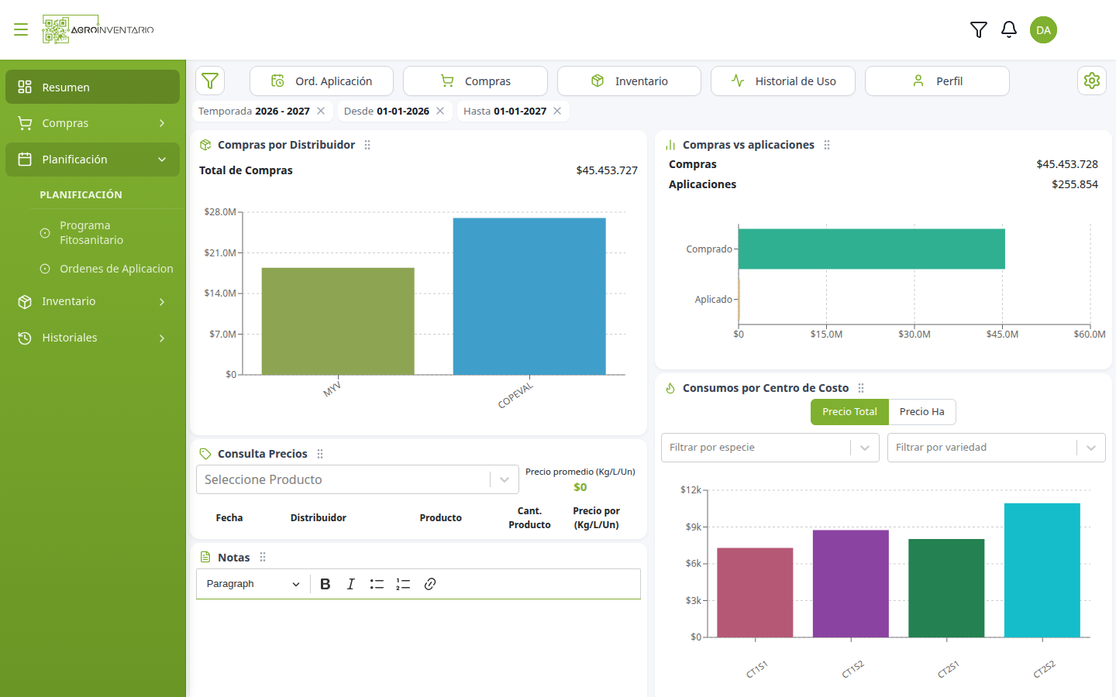Click the green filter funnel button
Viewport: 1116px width, 697px height.
210,81
